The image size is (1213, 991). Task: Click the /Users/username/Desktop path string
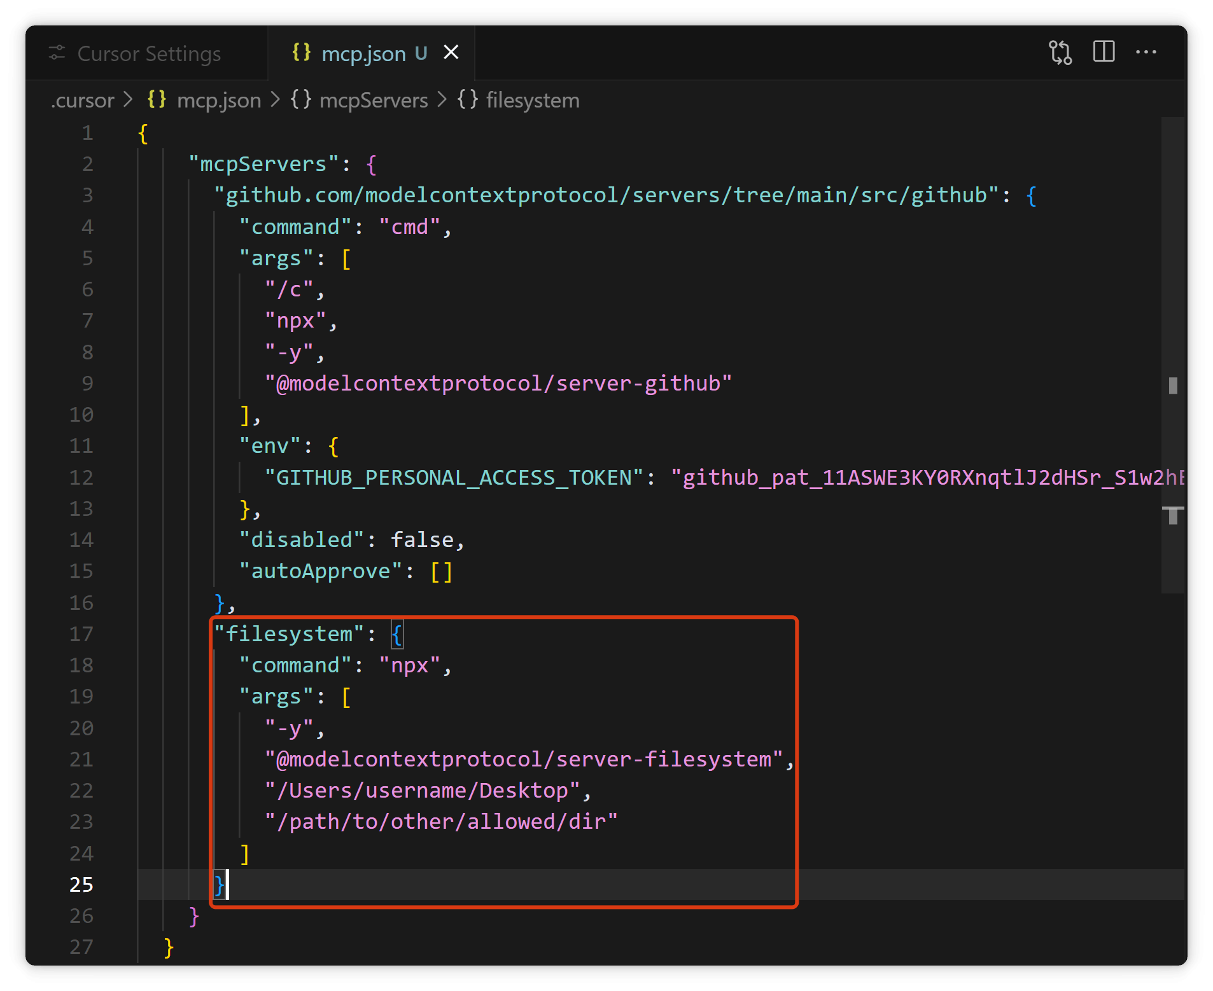[422, 791]
